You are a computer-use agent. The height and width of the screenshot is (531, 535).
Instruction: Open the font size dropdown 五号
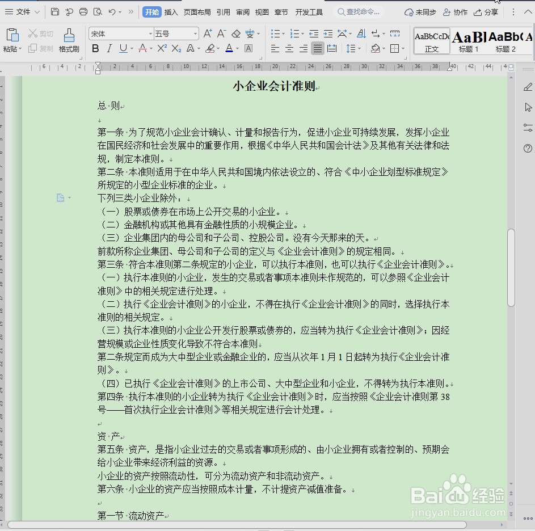point(196,34)
